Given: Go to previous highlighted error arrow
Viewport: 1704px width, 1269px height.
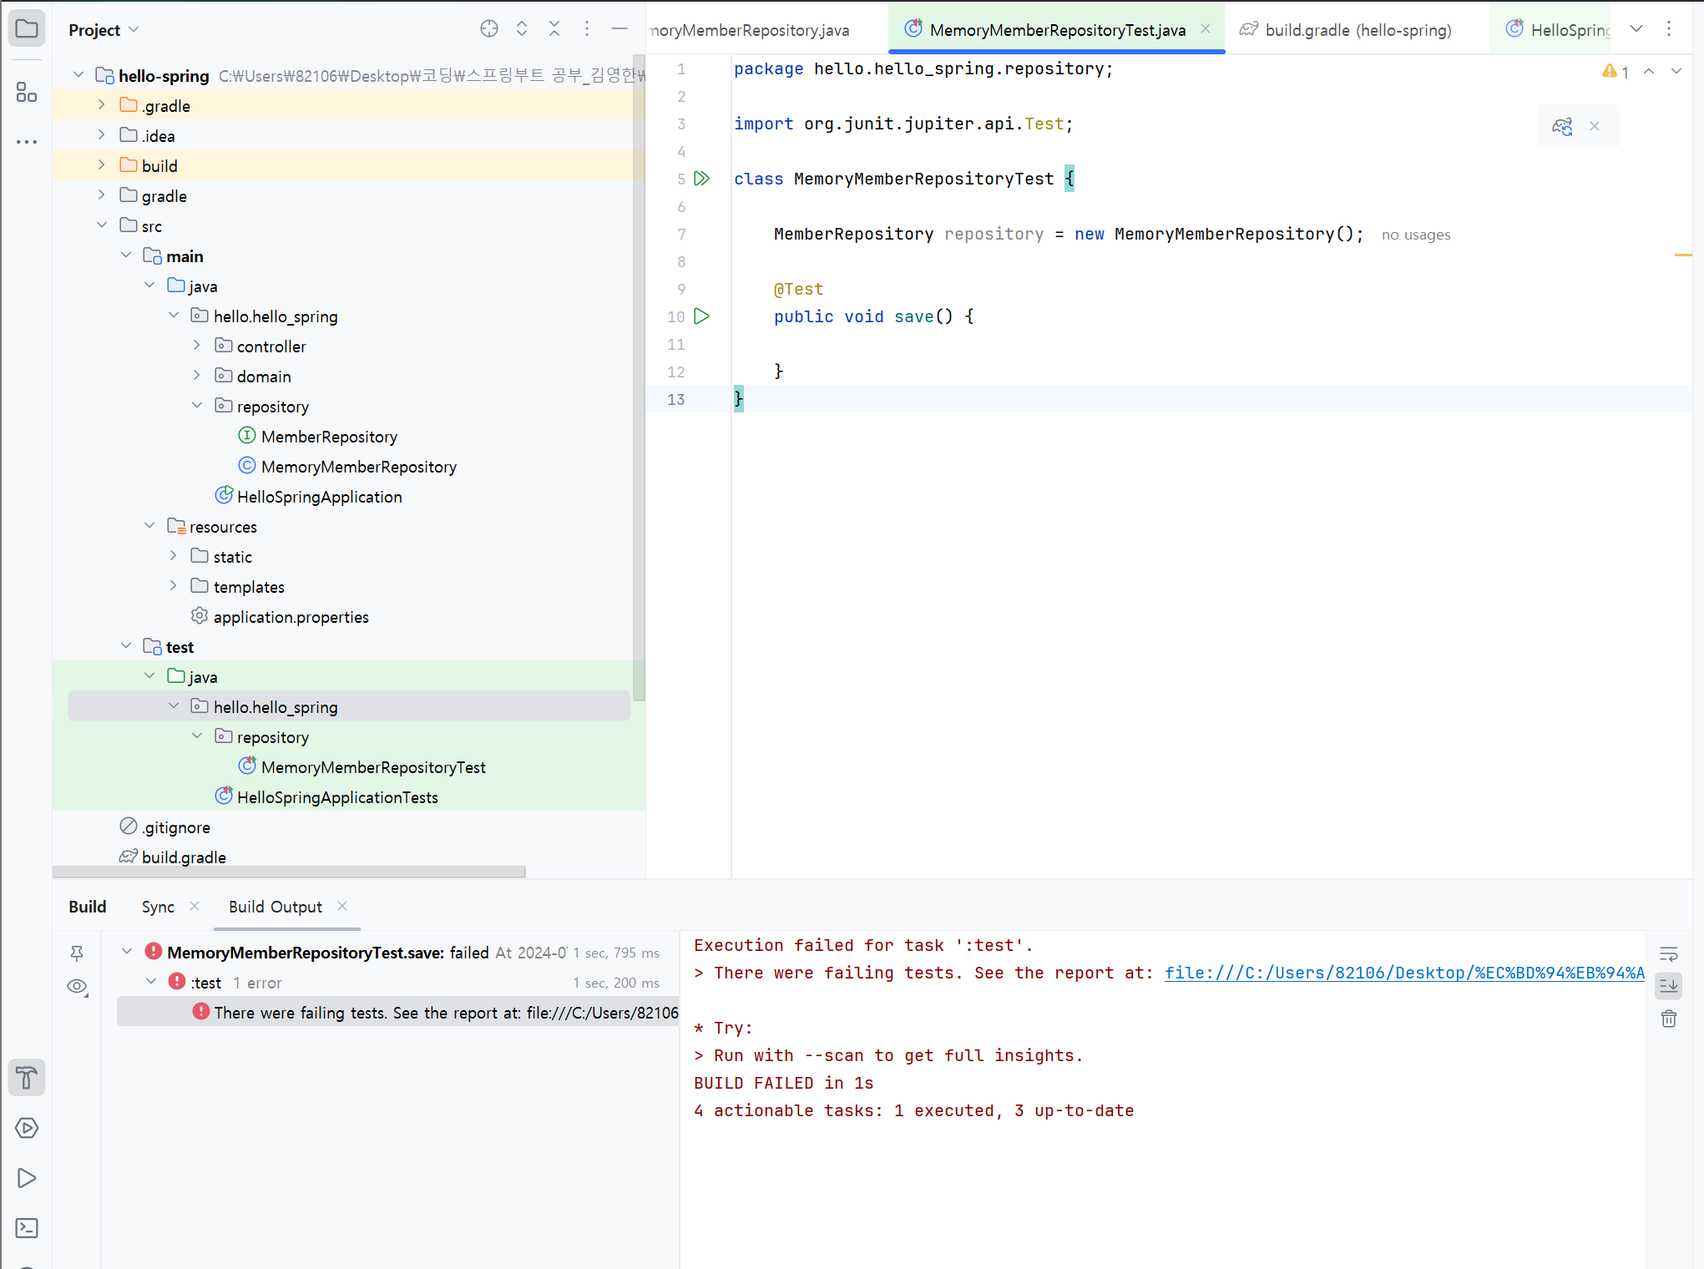Looking at the screenshot, I should click(1649, 72).
